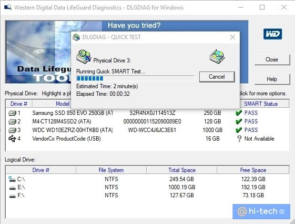Click serial number WD-WCC4J6JC3E61

(152, 130)
